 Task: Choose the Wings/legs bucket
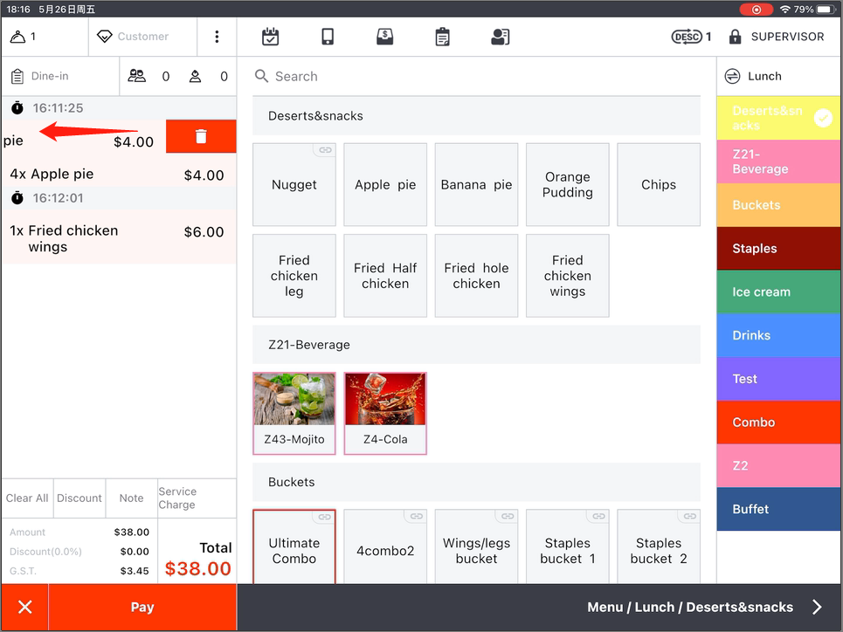pos(476,546)
